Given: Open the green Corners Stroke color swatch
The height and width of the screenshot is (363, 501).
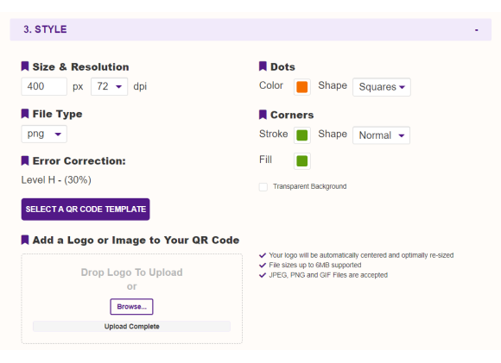Looking at the screenshot, I should [302, 135].
